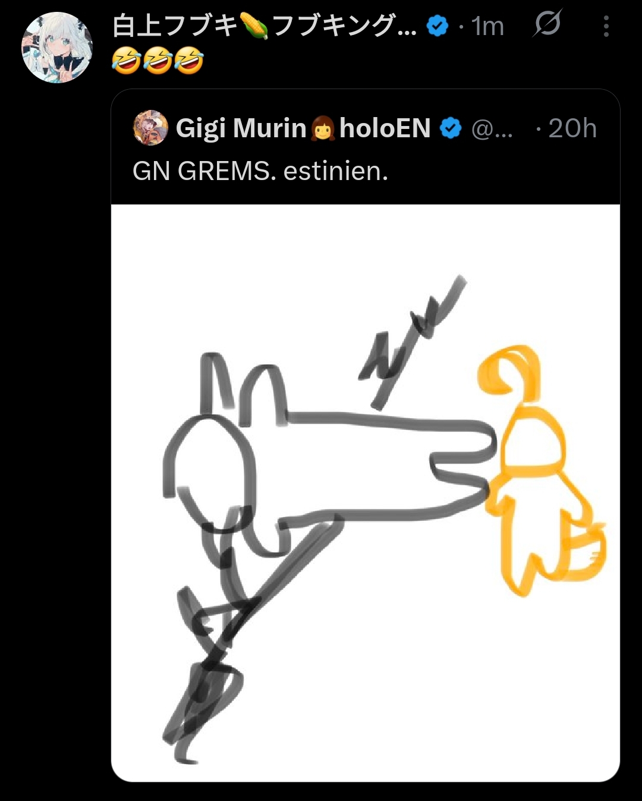Click the Grok slashed-circle icon
The width and height of the screenshot is (642, 801).
point(547,25)
